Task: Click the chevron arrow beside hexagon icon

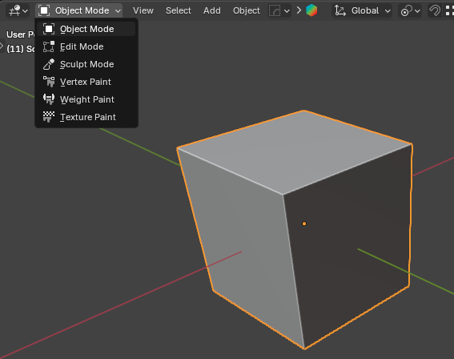Action: click(x=299, y=10)
